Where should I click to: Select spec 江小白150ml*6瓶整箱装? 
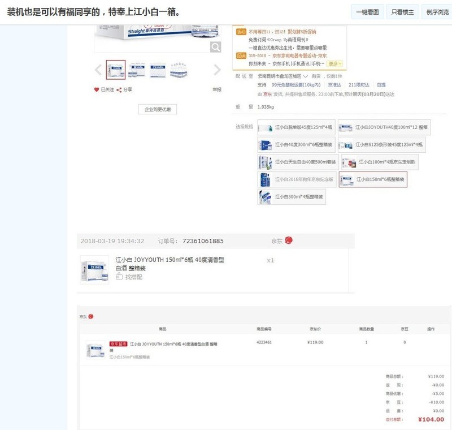(373, 179)
